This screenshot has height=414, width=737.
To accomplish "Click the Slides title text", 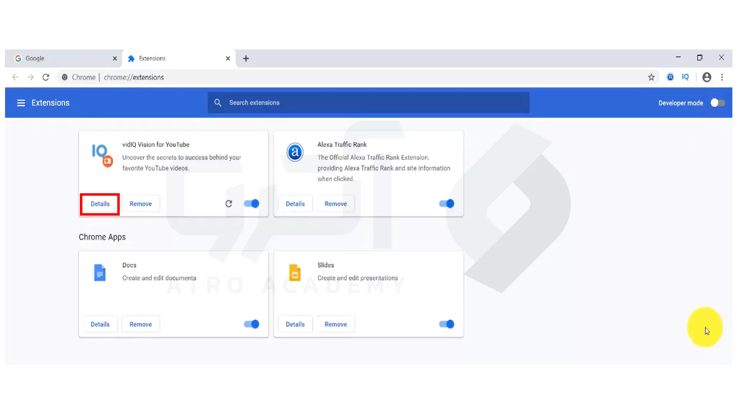I will click(x=326, y=265).
